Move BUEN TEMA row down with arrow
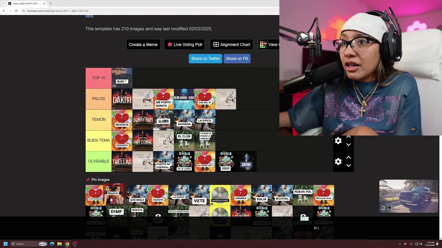Screen dimensions: 442x248 (348, 145)
